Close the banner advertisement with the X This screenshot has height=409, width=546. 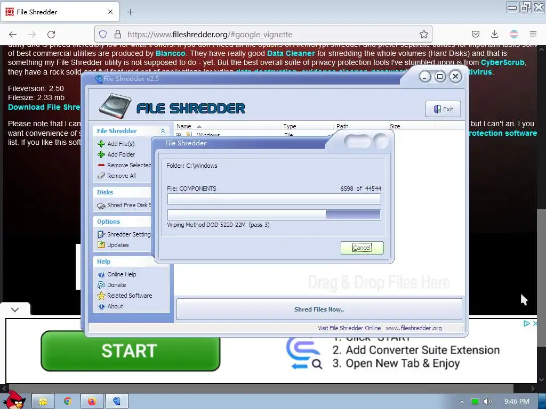pos(535,323)
